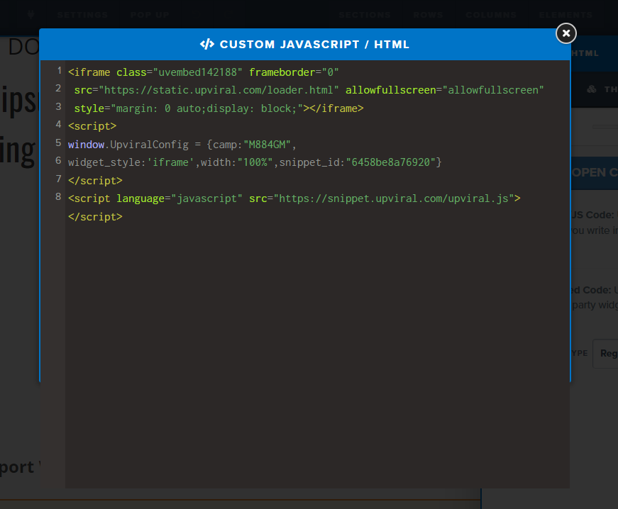Click window.UpviralConfig on line 5

click(128, 145)
